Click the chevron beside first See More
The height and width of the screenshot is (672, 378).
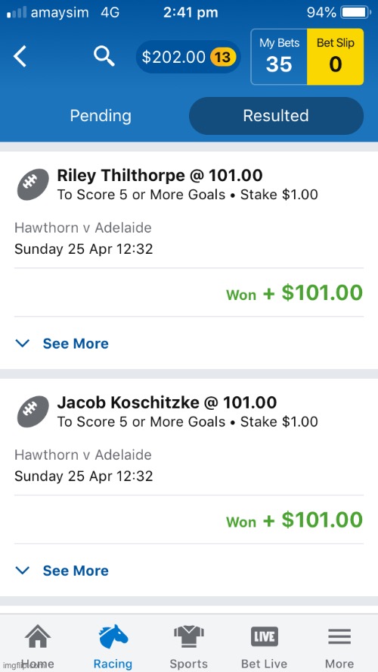[x=22, y=343]
